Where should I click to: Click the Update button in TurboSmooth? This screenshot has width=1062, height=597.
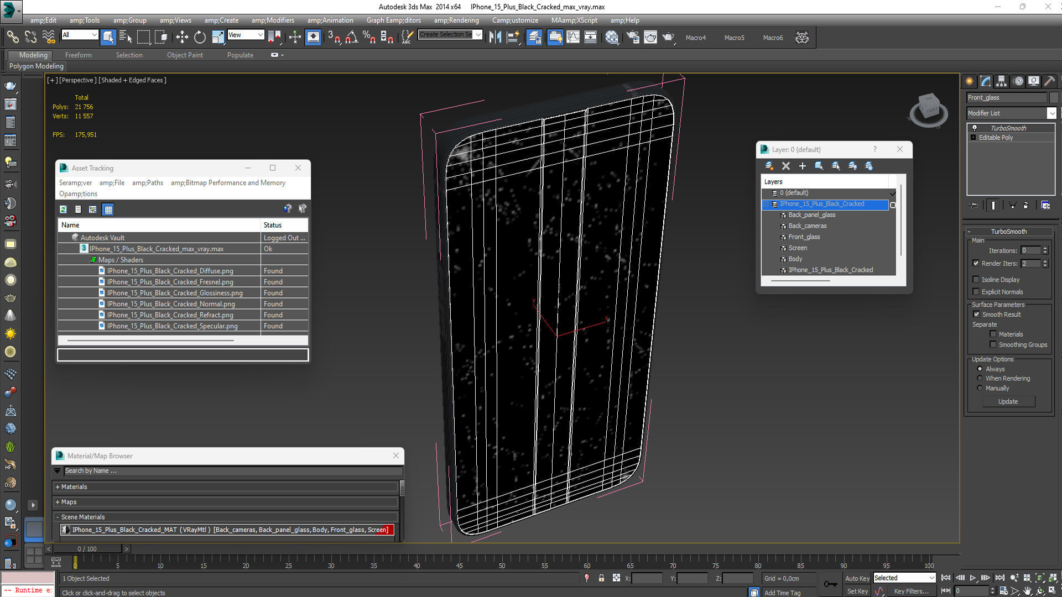(1008, 401)
